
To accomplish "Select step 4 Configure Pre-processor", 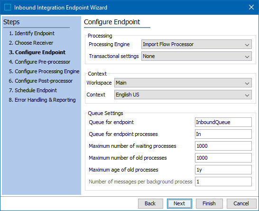I will 40,62.
